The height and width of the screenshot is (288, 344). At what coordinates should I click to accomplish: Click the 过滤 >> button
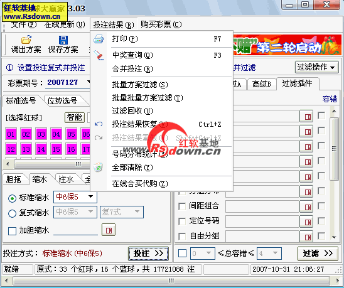tap(318, 253)
